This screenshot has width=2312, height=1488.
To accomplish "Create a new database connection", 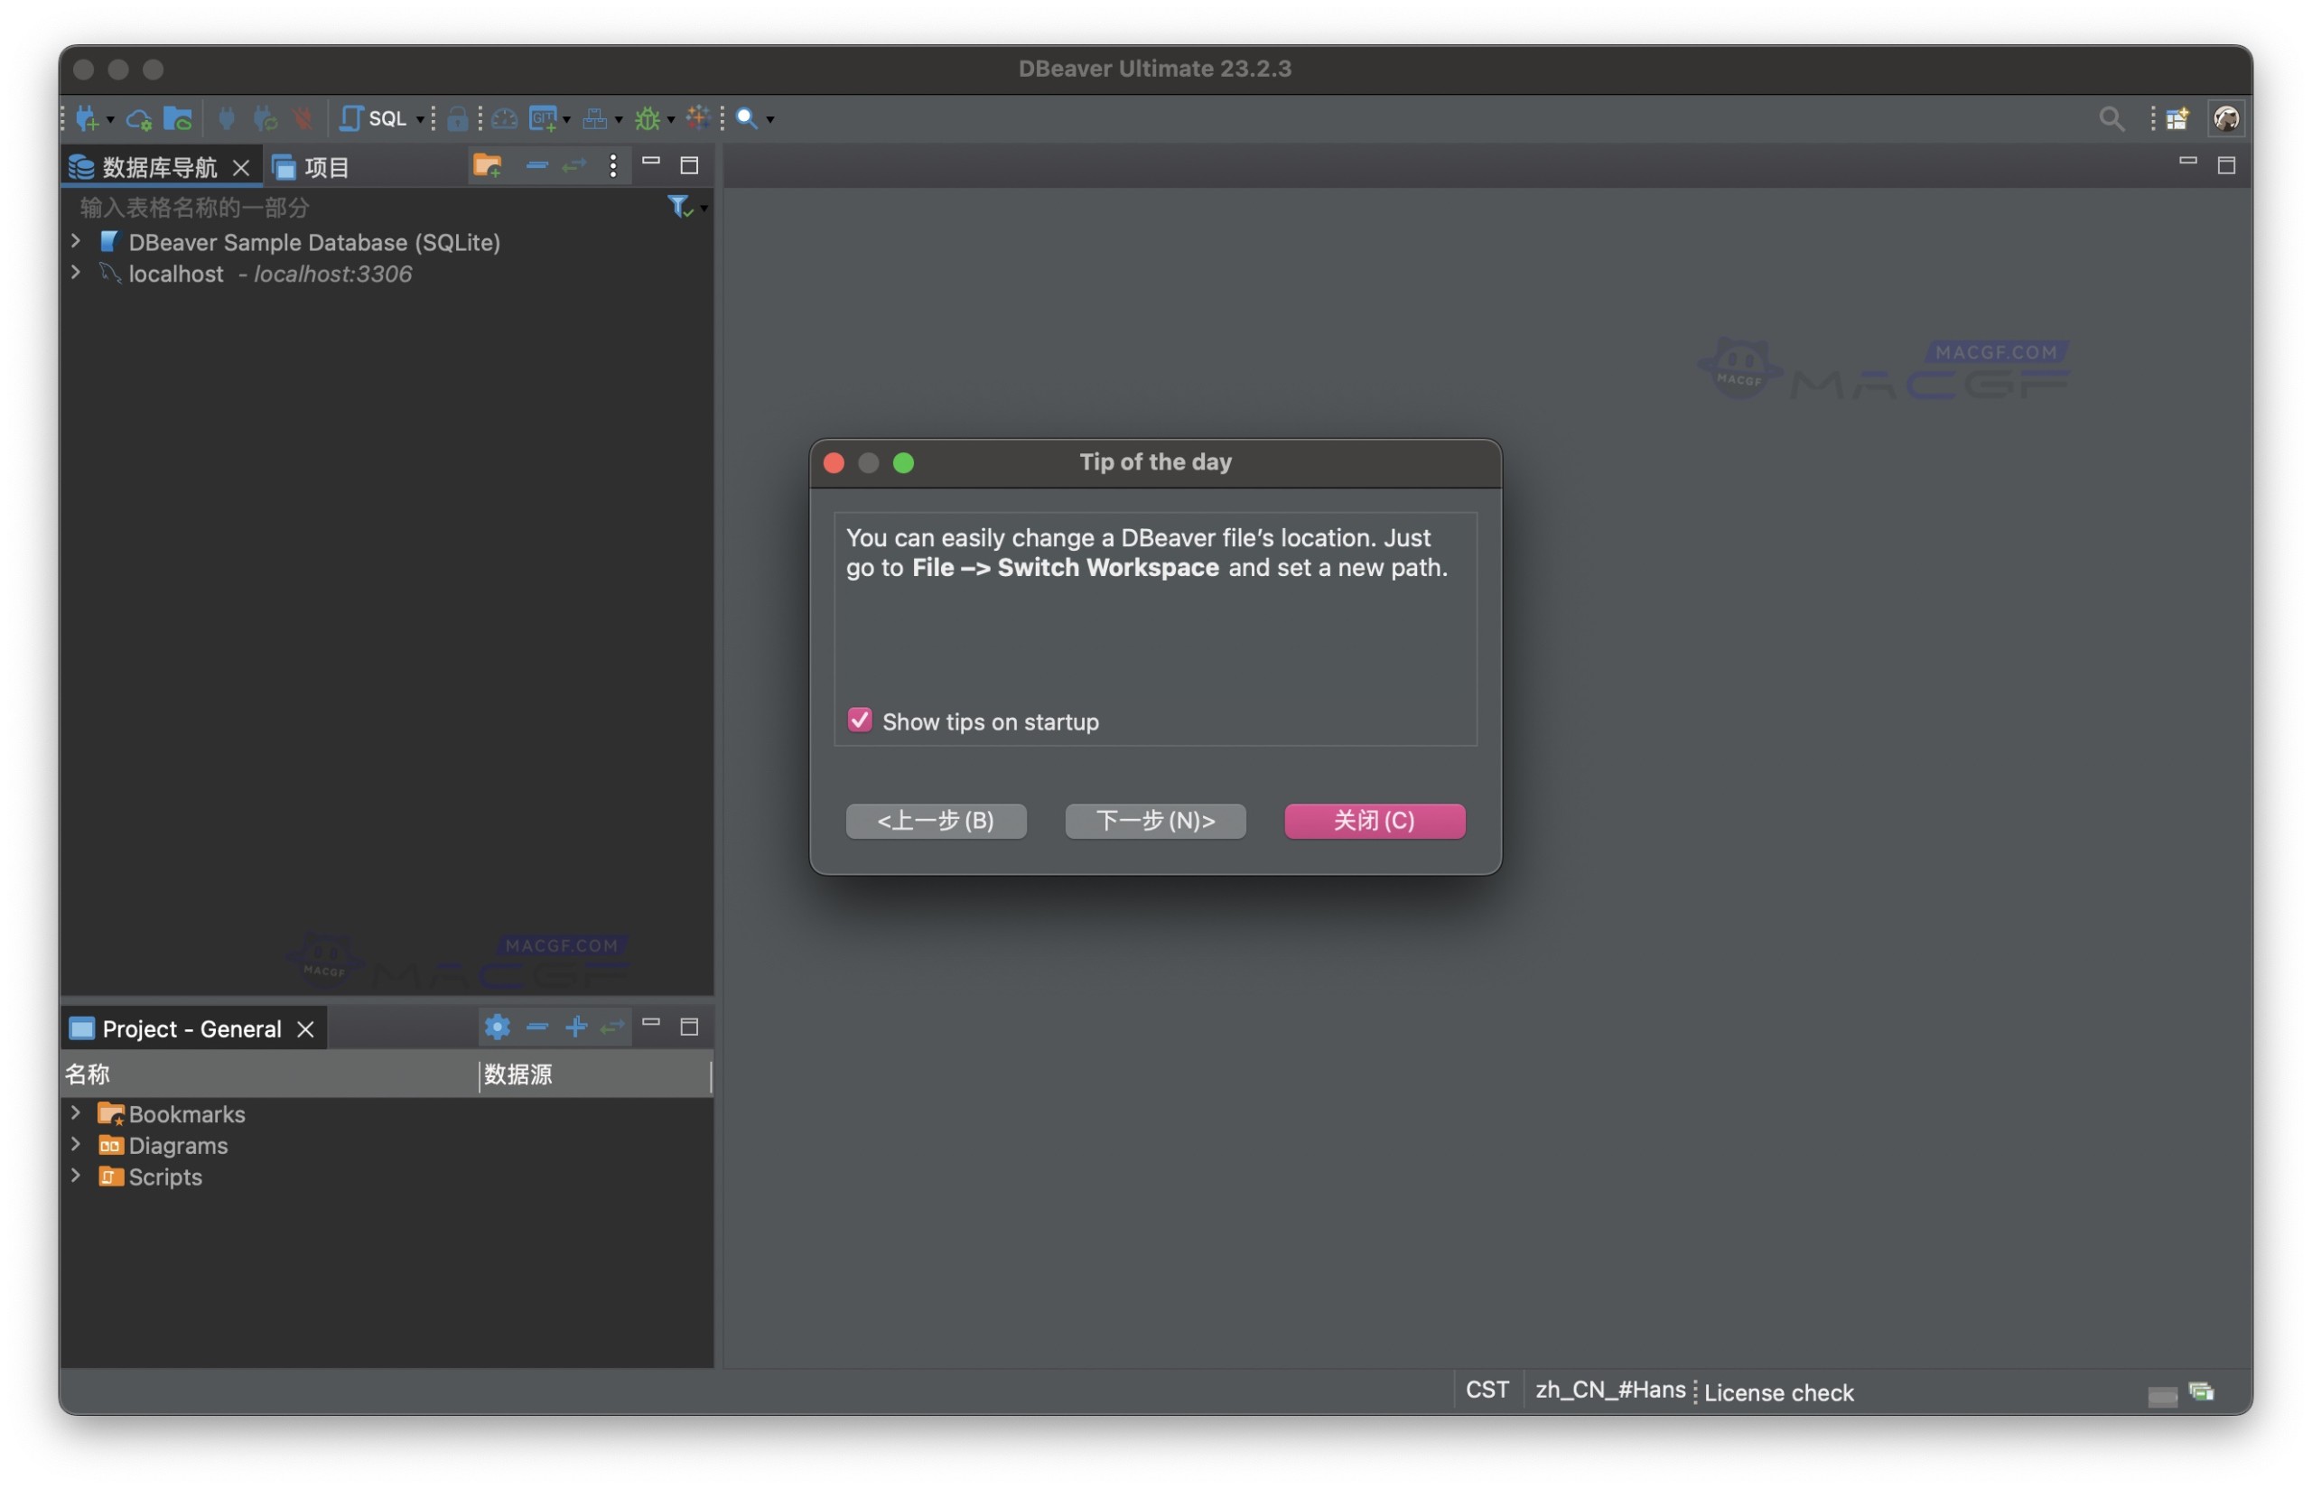I will pos(89,118).
